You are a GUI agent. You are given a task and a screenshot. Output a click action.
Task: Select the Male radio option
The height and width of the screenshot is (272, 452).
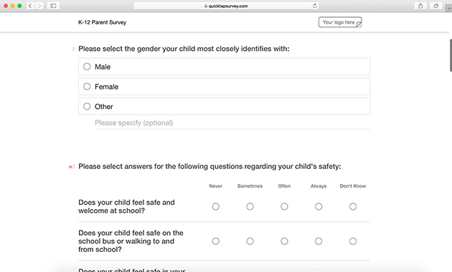[x=87, y=67]
